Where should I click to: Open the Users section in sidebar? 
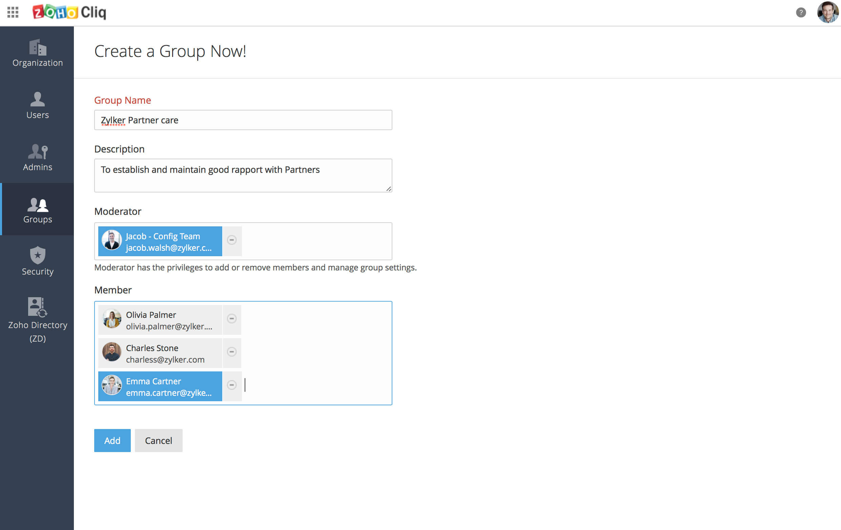(37, 105)
